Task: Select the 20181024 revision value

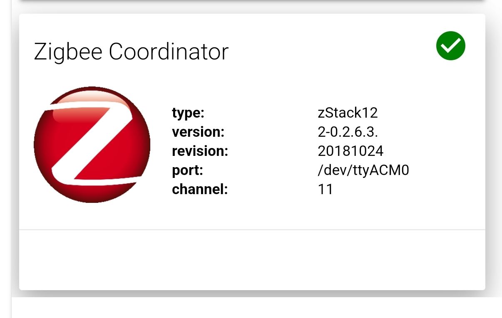Action: pyautogui.click(x=350, y=151)
